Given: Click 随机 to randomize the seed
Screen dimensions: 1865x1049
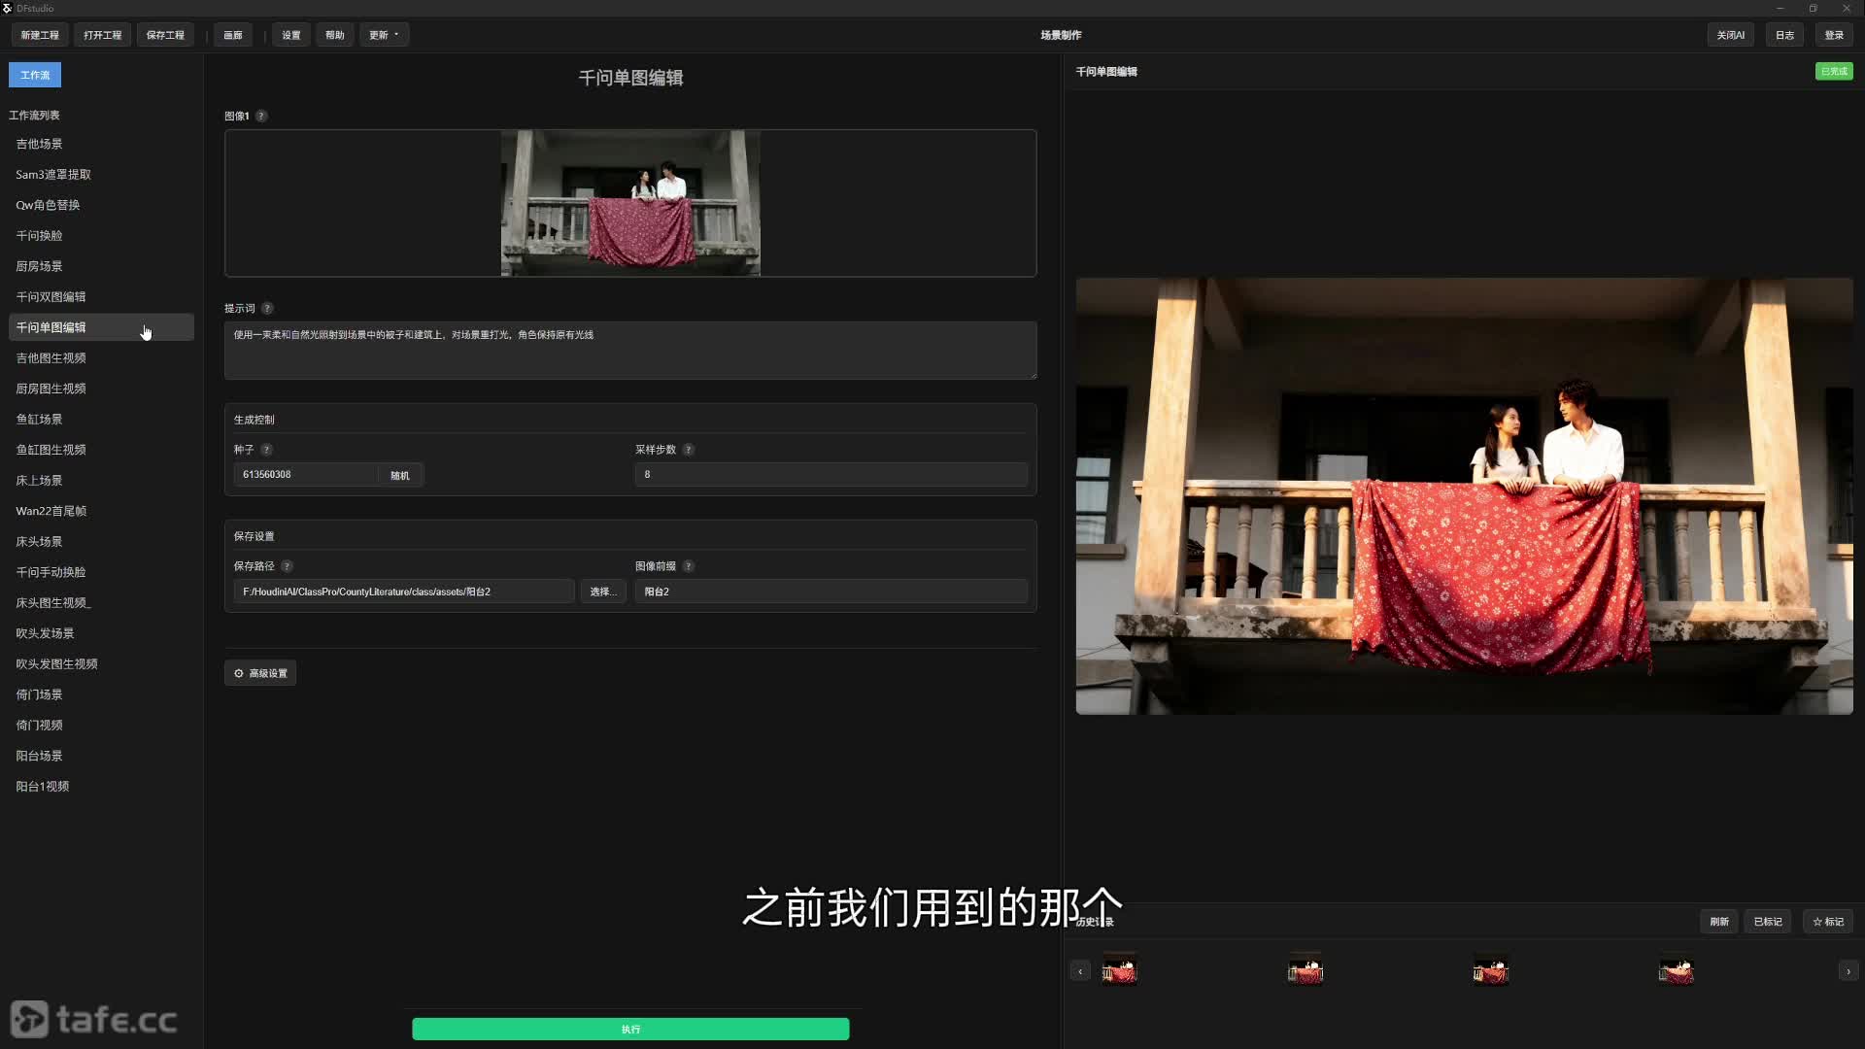Looking at the screenshot, I should (400, 475).
